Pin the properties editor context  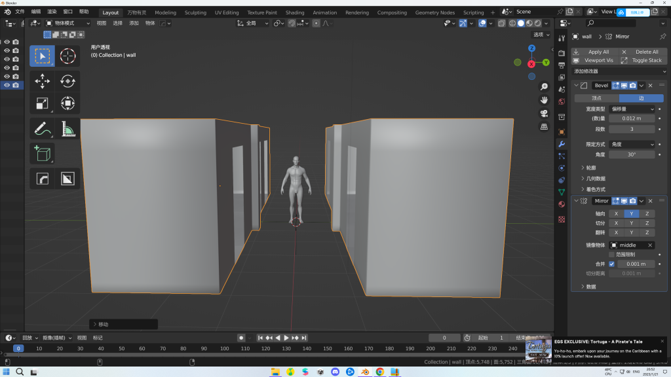(x=663, y=37)
